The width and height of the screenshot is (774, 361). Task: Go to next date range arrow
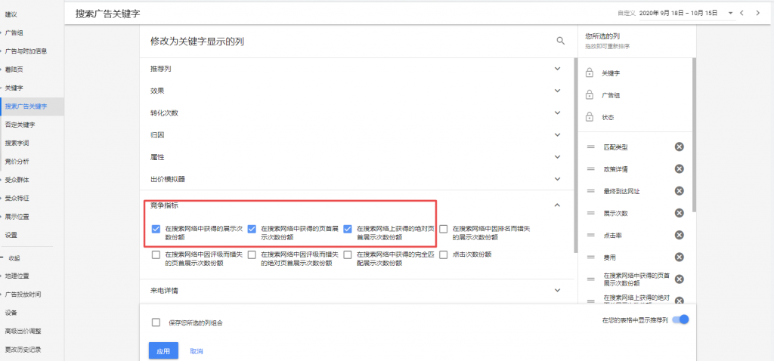point(757,13)
